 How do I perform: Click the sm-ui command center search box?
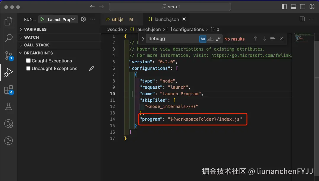tap(170, 7)
